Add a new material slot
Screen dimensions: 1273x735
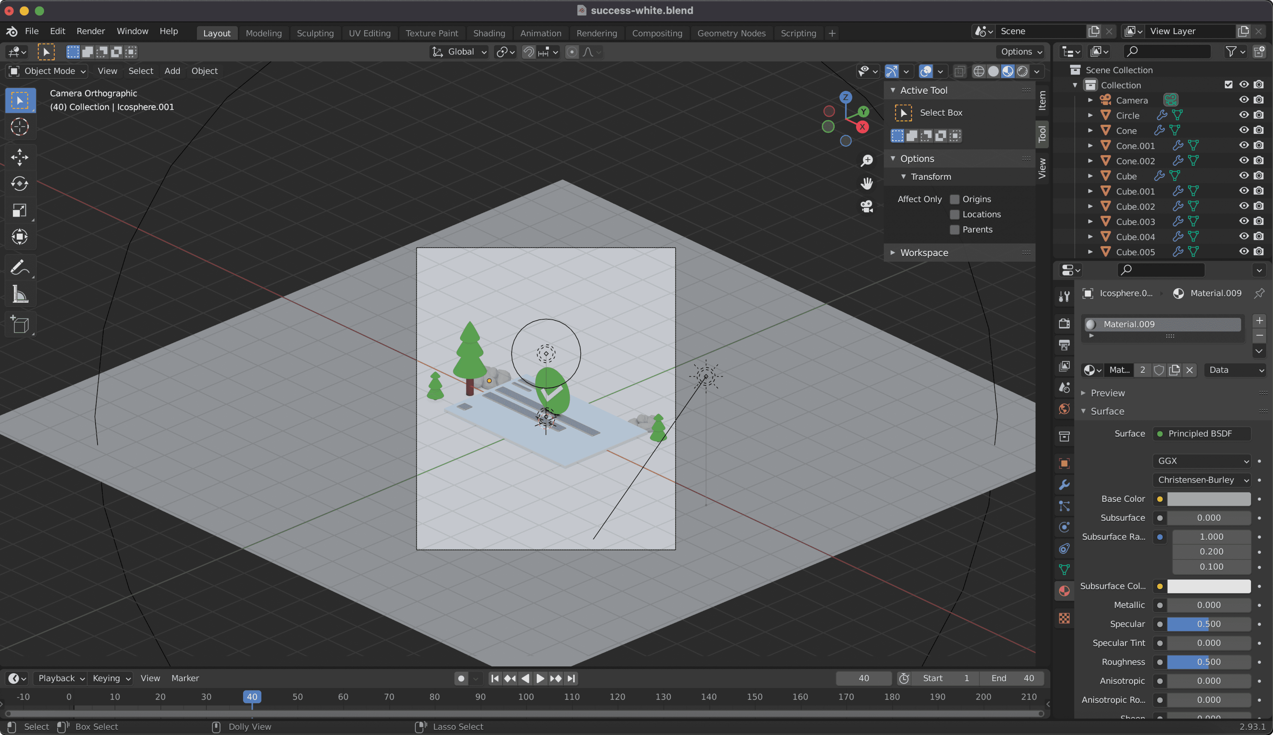(x=1259, y=321)
